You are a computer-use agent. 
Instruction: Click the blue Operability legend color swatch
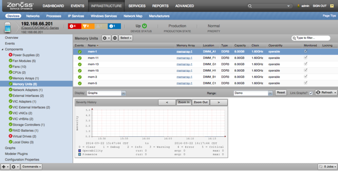coord(80,151)
